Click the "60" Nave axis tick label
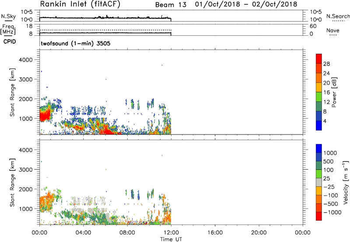 (313, 26)
